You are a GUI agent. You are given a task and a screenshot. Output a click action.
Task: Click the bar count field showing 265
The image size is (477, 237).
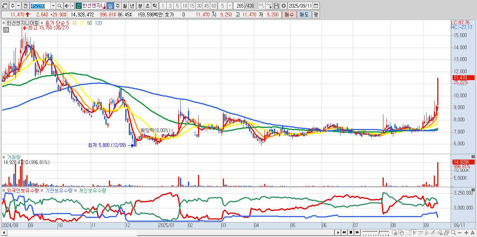(239, 6)
